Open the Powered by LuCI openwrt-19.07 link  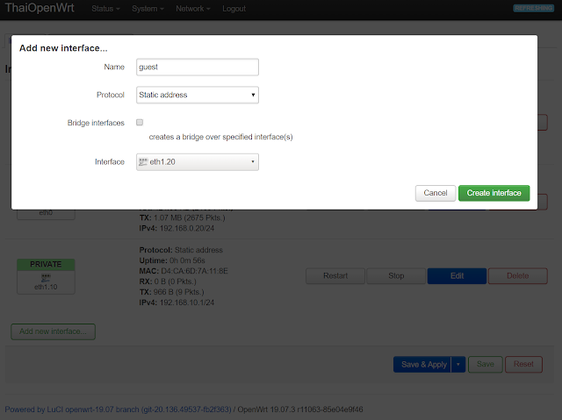(118, 409)
